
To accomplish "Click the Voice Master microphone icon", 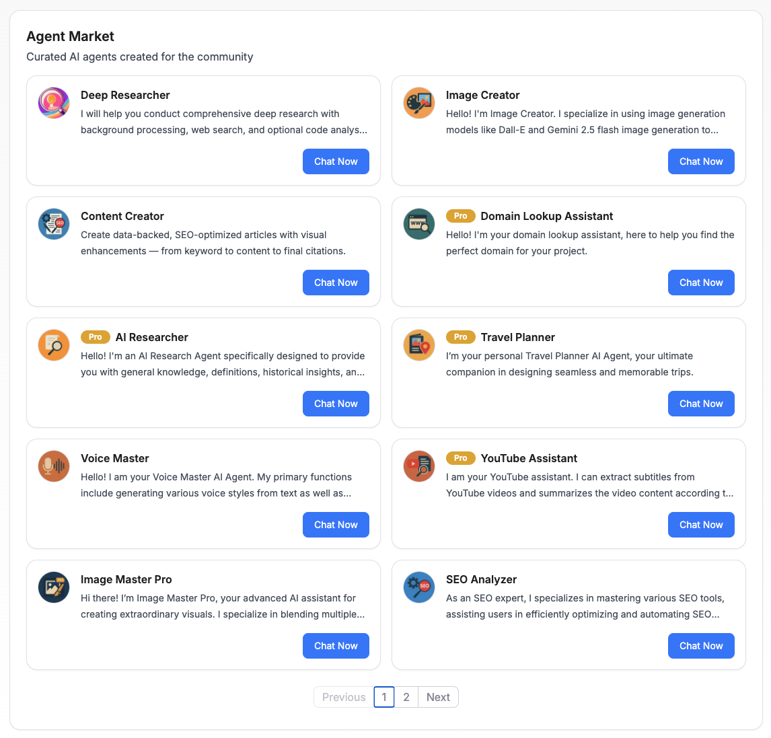I will click(x=54, y=467).
